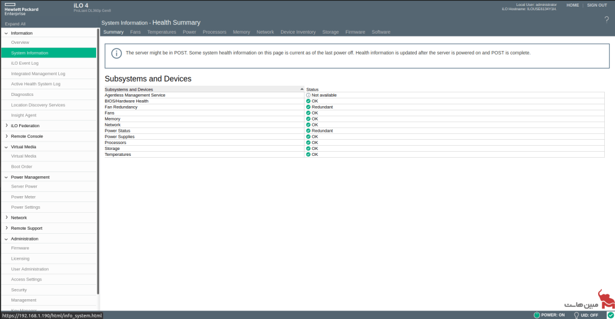The width and height of the screenshot is (615, 319).
Task: Click the HOME link in the header
Action: pos(572,5)
